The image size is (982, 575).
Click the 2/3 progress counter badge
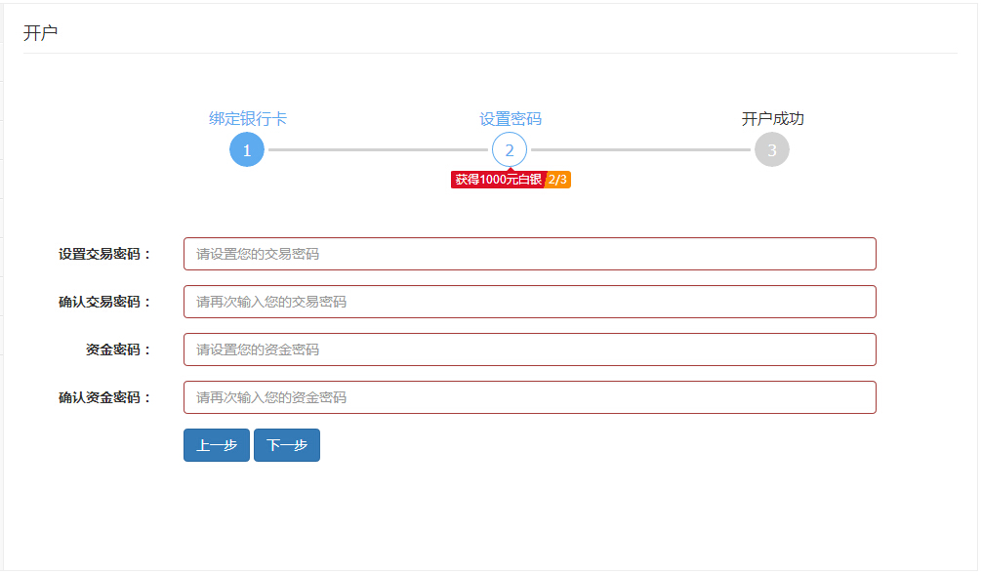pos(557,180)
